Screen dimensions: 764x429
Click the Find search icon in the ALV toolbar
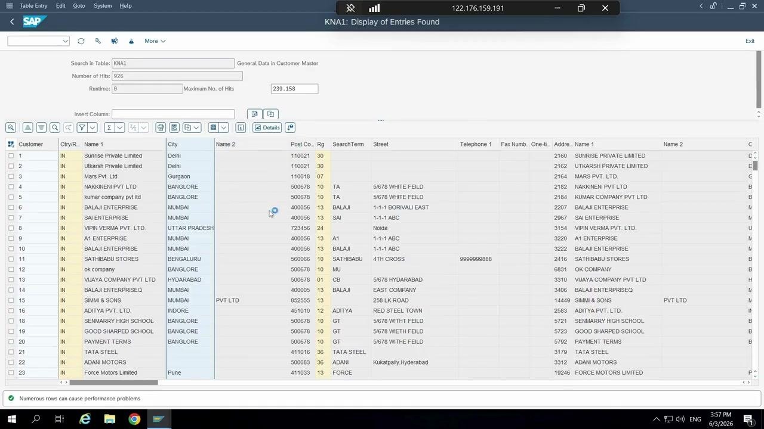pyautogui.click(x=55, y=128)
